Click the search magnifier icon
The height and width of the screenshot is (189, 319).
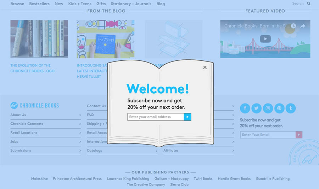(309, 4)
